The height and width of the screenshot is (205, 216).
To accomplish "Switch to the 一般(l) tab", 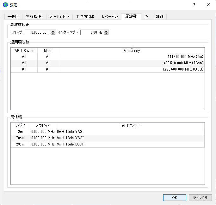I will (13, 17).
